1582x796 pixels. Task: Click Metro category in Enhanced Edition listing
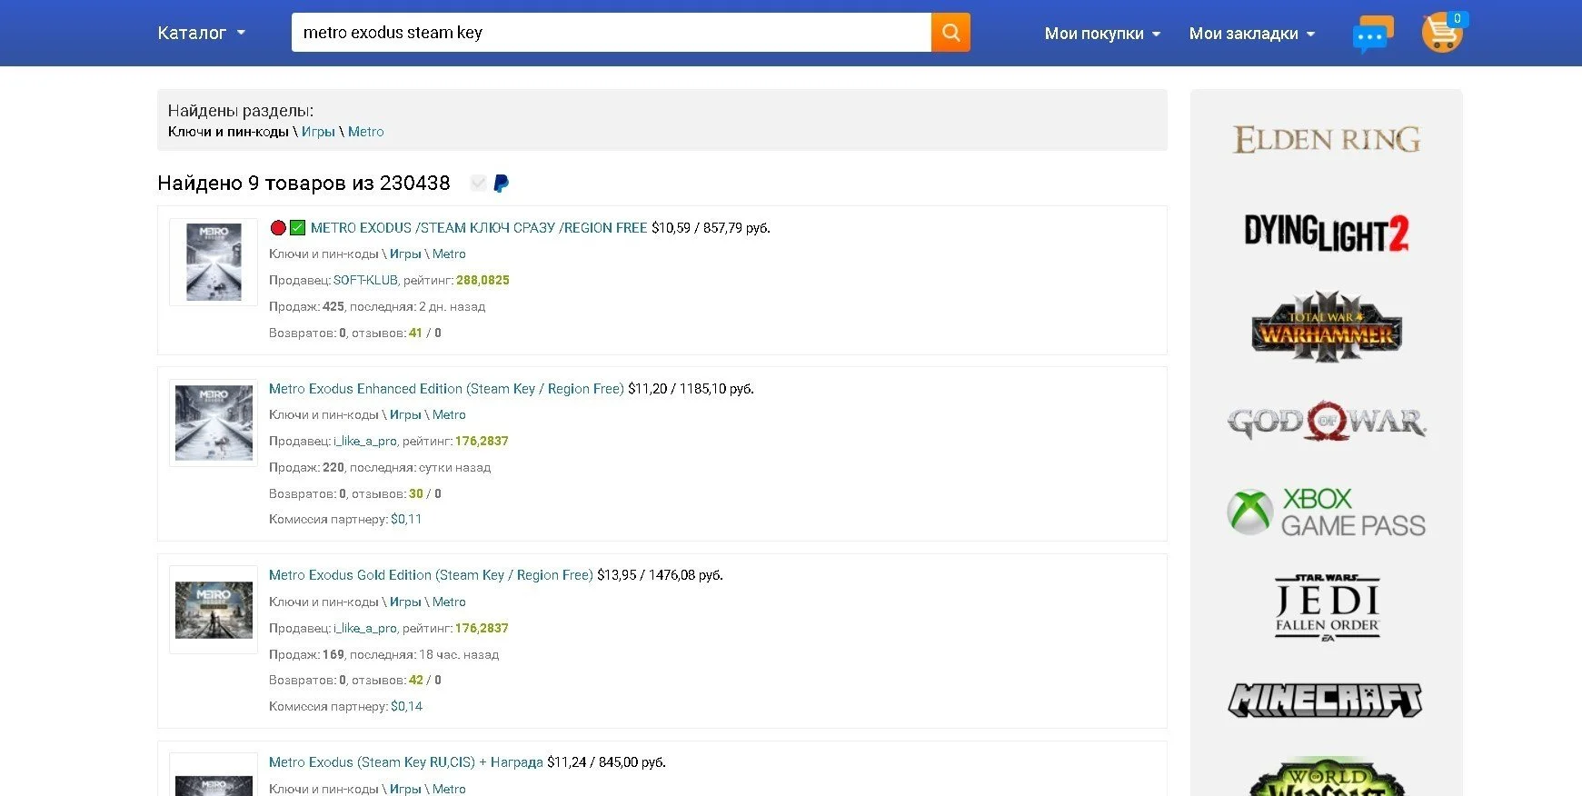pos(449,415)
